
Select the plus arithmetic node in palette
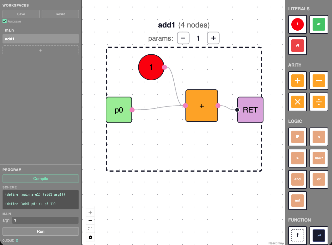tap(297, 81)
